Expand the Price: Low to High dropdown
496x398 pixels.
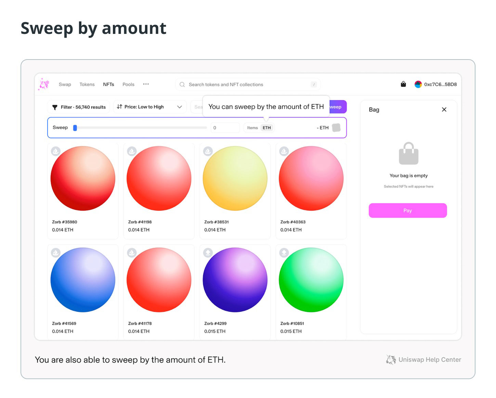[149, 107]
